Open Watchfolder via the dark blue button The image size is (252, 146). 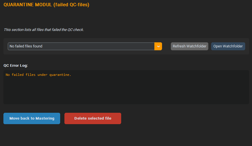point(228,46)
